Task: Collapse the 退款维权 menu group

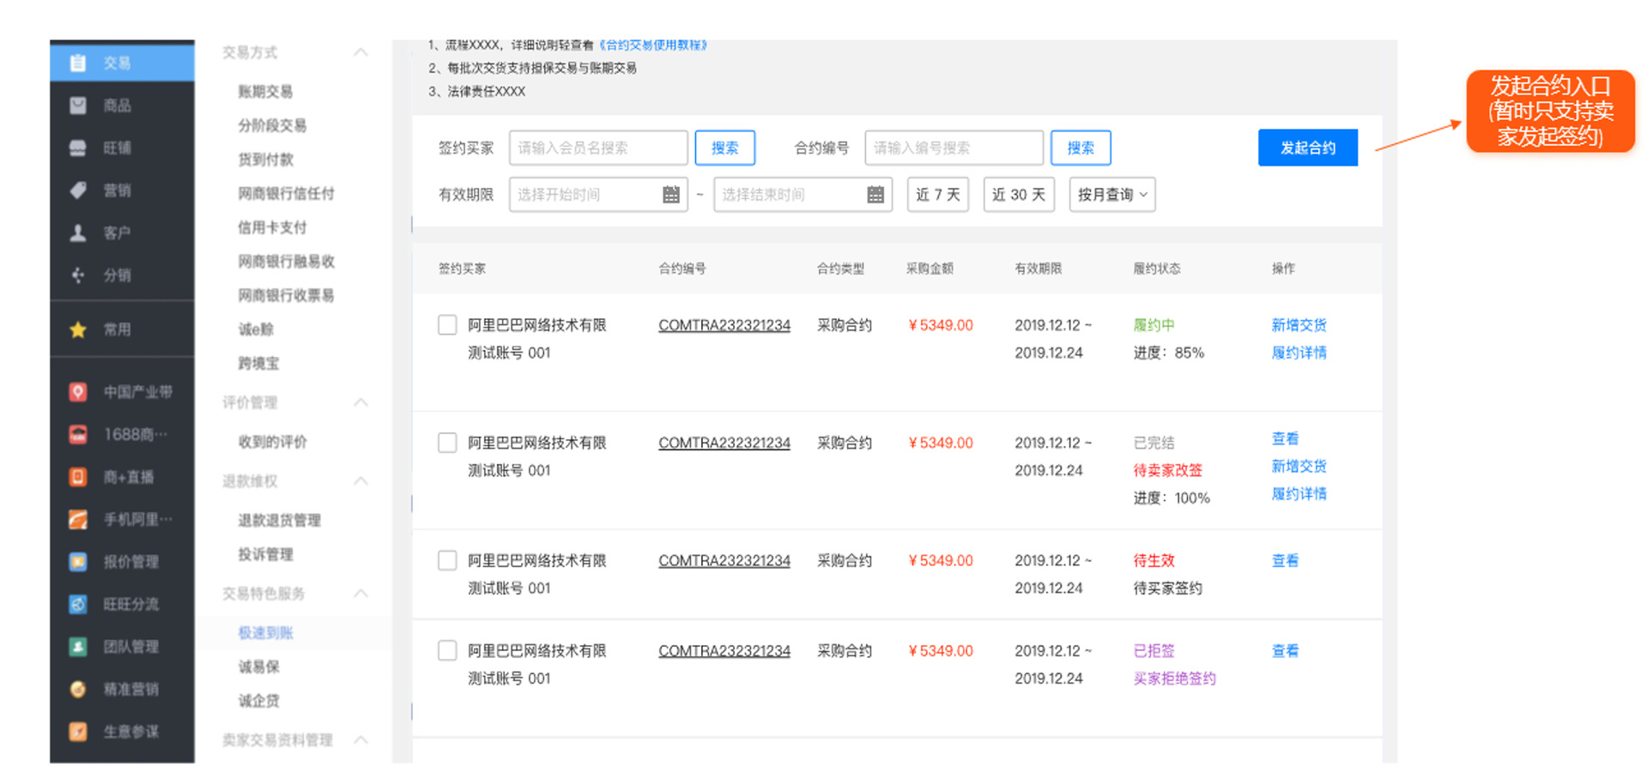Action: click(x=360, y=481)
